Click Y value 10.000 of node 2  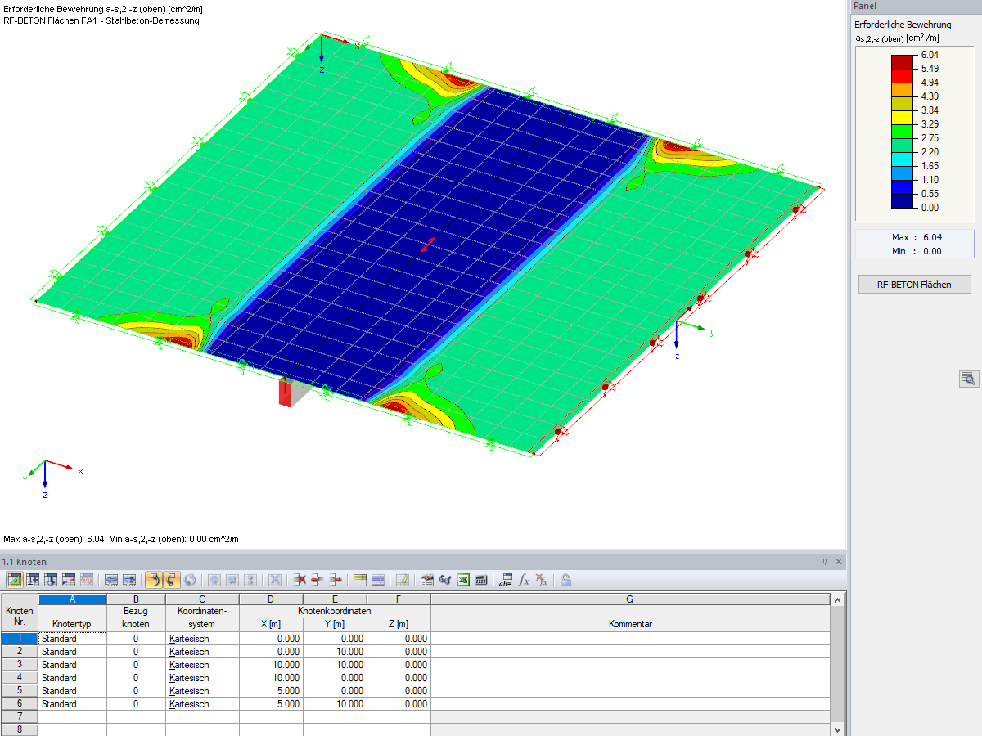click(x=335, y=652)
